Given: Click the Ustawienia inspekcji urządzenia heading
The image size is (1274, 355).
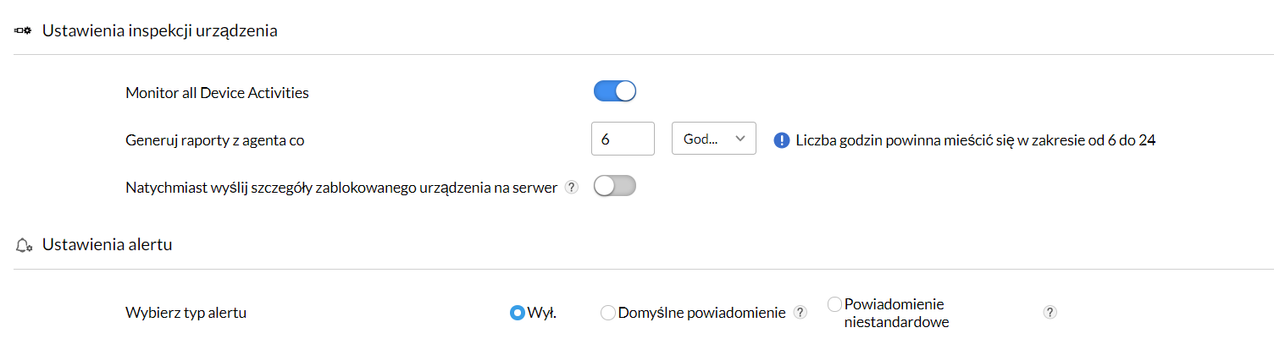Looking at the screenshot, I should (x=160, y=31).
